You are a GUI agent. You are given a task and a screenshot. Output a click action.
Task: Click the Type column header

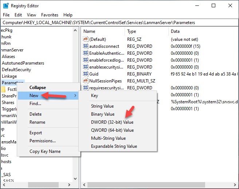point(132,31)
